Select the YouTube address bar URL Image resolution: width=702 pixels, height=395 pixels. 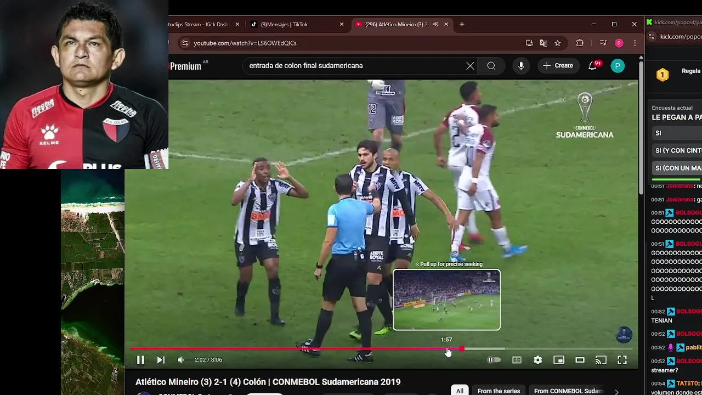[x=245, y=43]
